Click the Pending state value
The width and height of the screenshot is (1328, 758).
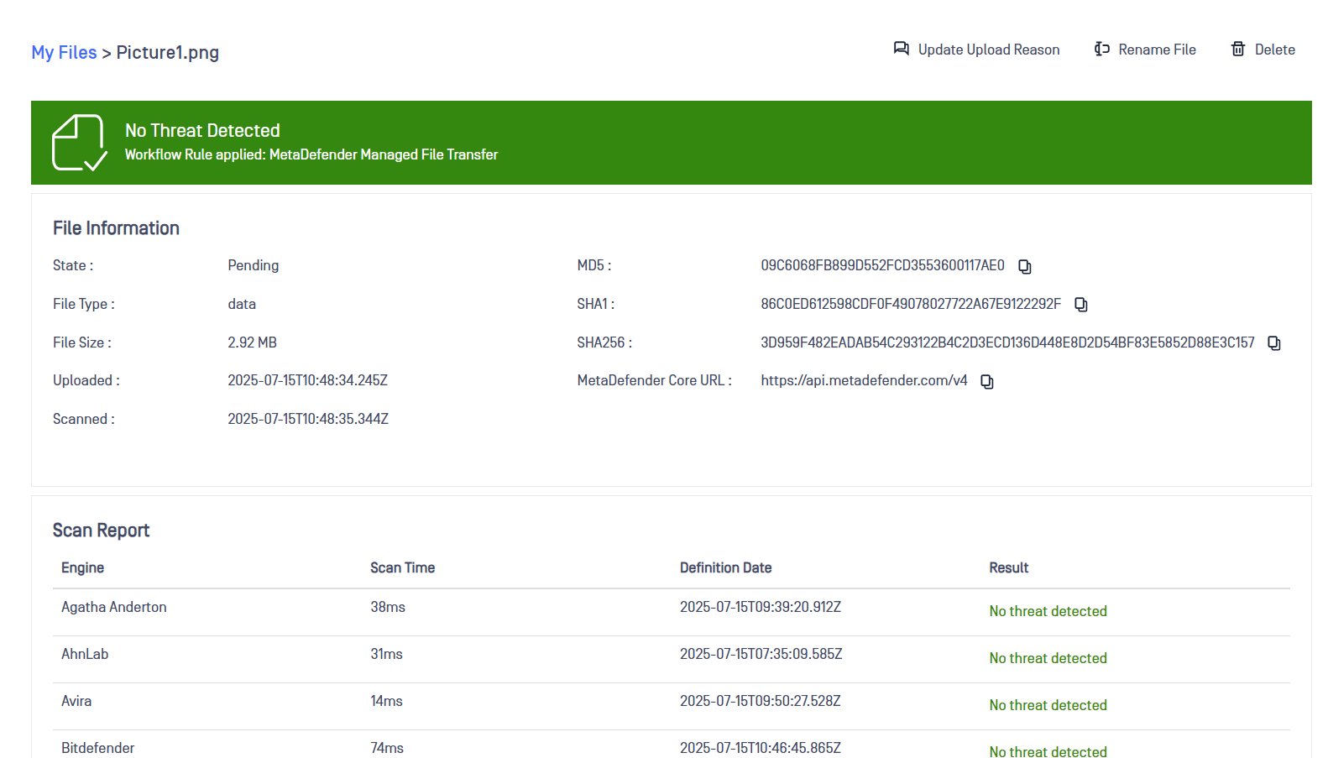[253, 265]
